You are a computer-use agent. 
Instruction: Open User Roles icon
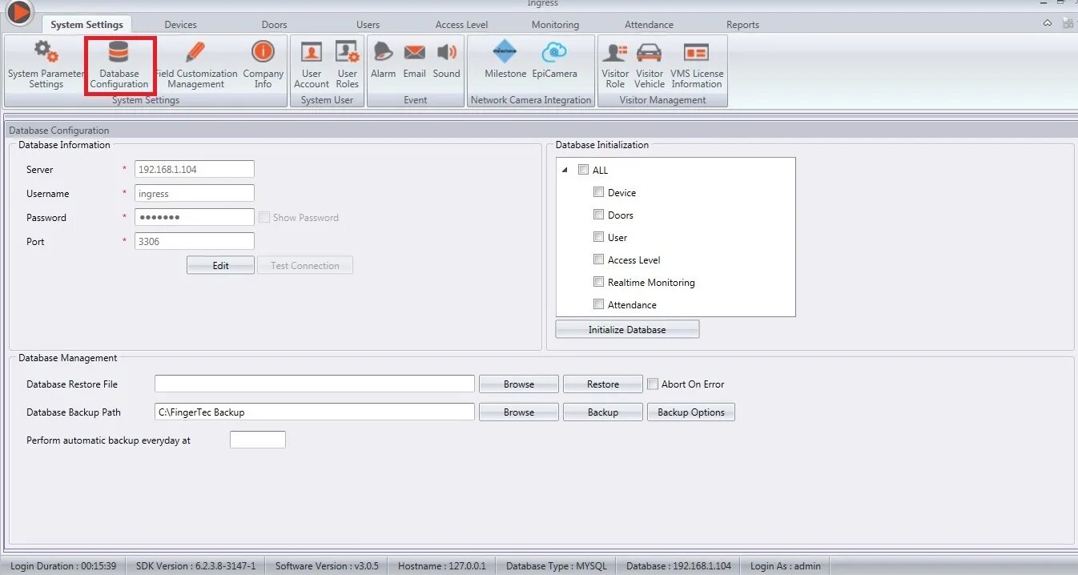(348, 53)
